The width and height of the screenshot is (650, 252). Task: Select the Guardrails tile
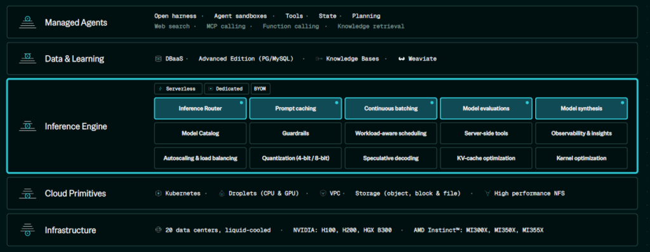pos(296,133)
